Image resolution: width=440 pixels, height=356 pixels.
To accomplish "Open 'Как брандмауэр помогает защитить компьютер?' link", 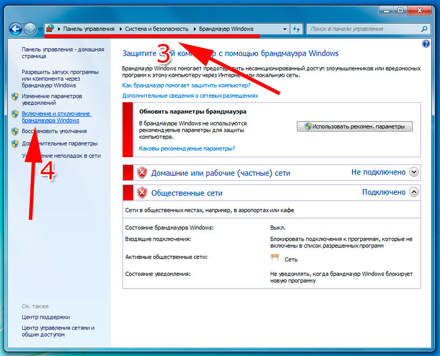I will click(x=186, y=85).
